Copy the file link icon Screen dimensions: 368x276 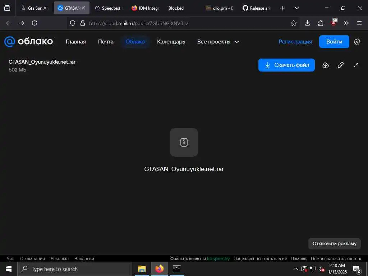click(341, 65)
